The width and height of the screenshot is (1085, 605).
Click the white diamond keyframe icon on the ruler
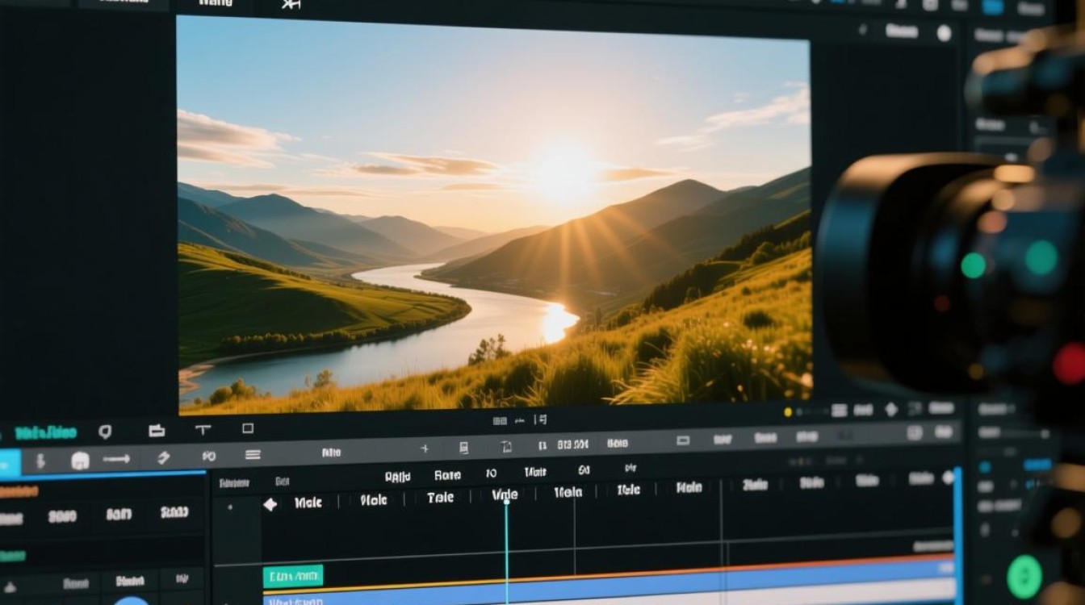click(x=270, y=504)
